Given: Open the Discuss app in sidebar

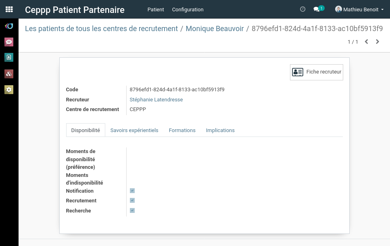Looking at the screenshot, I should tap(9, 42).
